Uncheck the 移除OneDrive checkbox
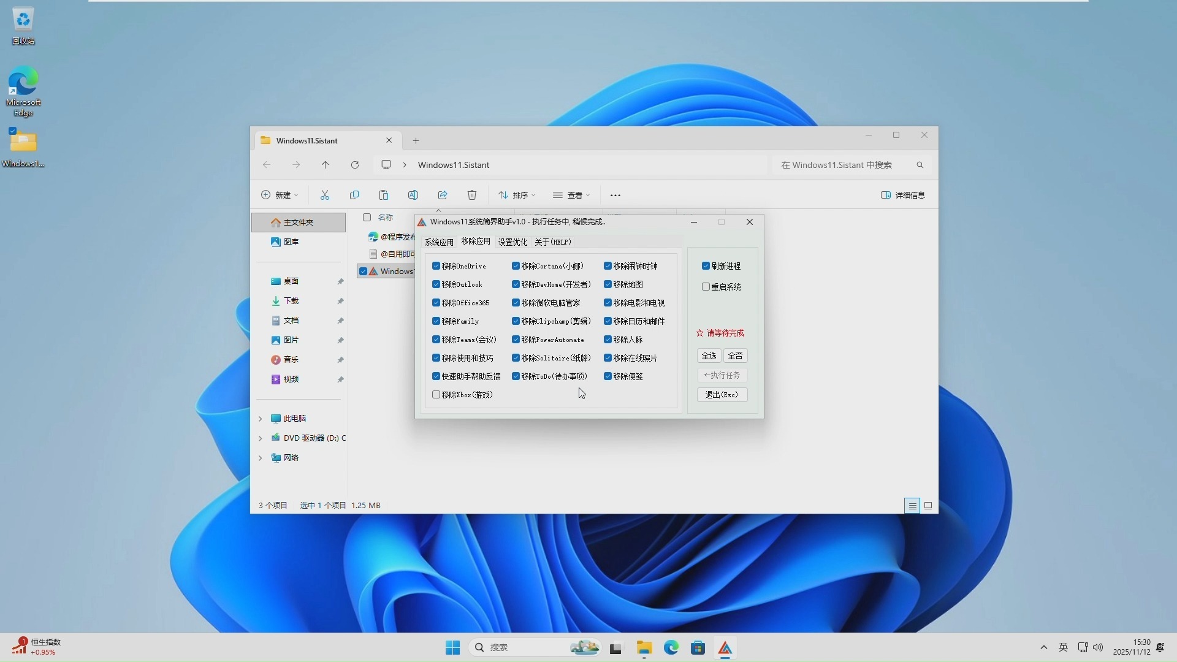 (436, 265)
